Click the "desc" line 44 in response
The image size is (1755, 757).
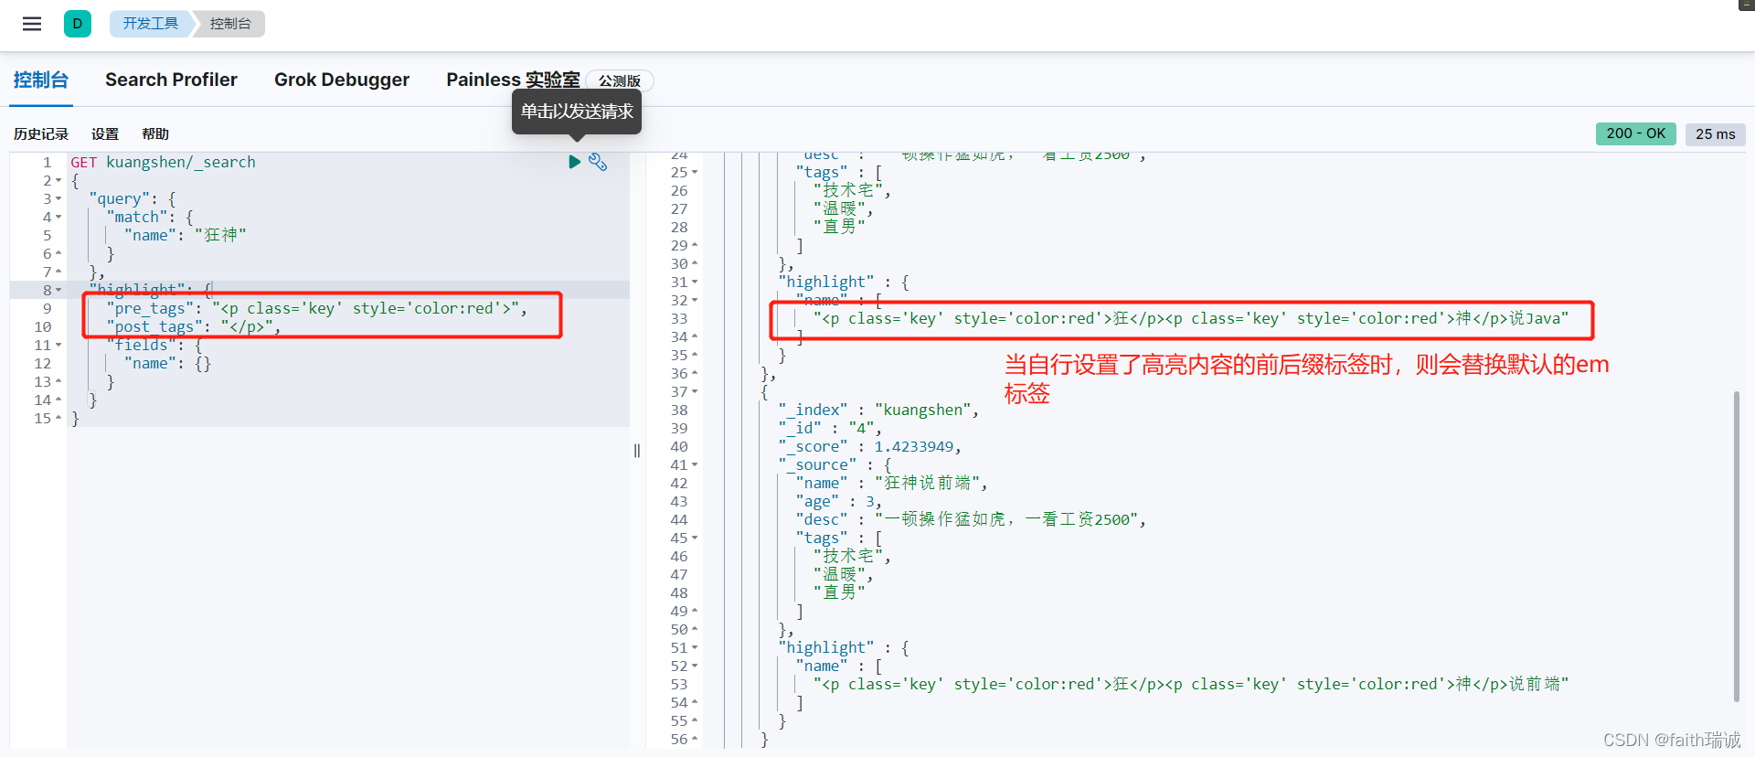(971, 519)
